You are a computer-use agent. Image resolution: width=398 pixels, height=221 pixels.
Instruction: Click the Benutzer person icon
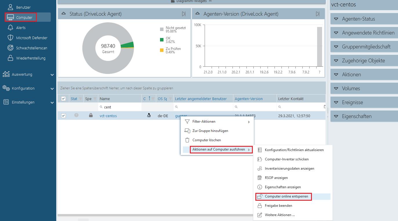pos(10,7)
